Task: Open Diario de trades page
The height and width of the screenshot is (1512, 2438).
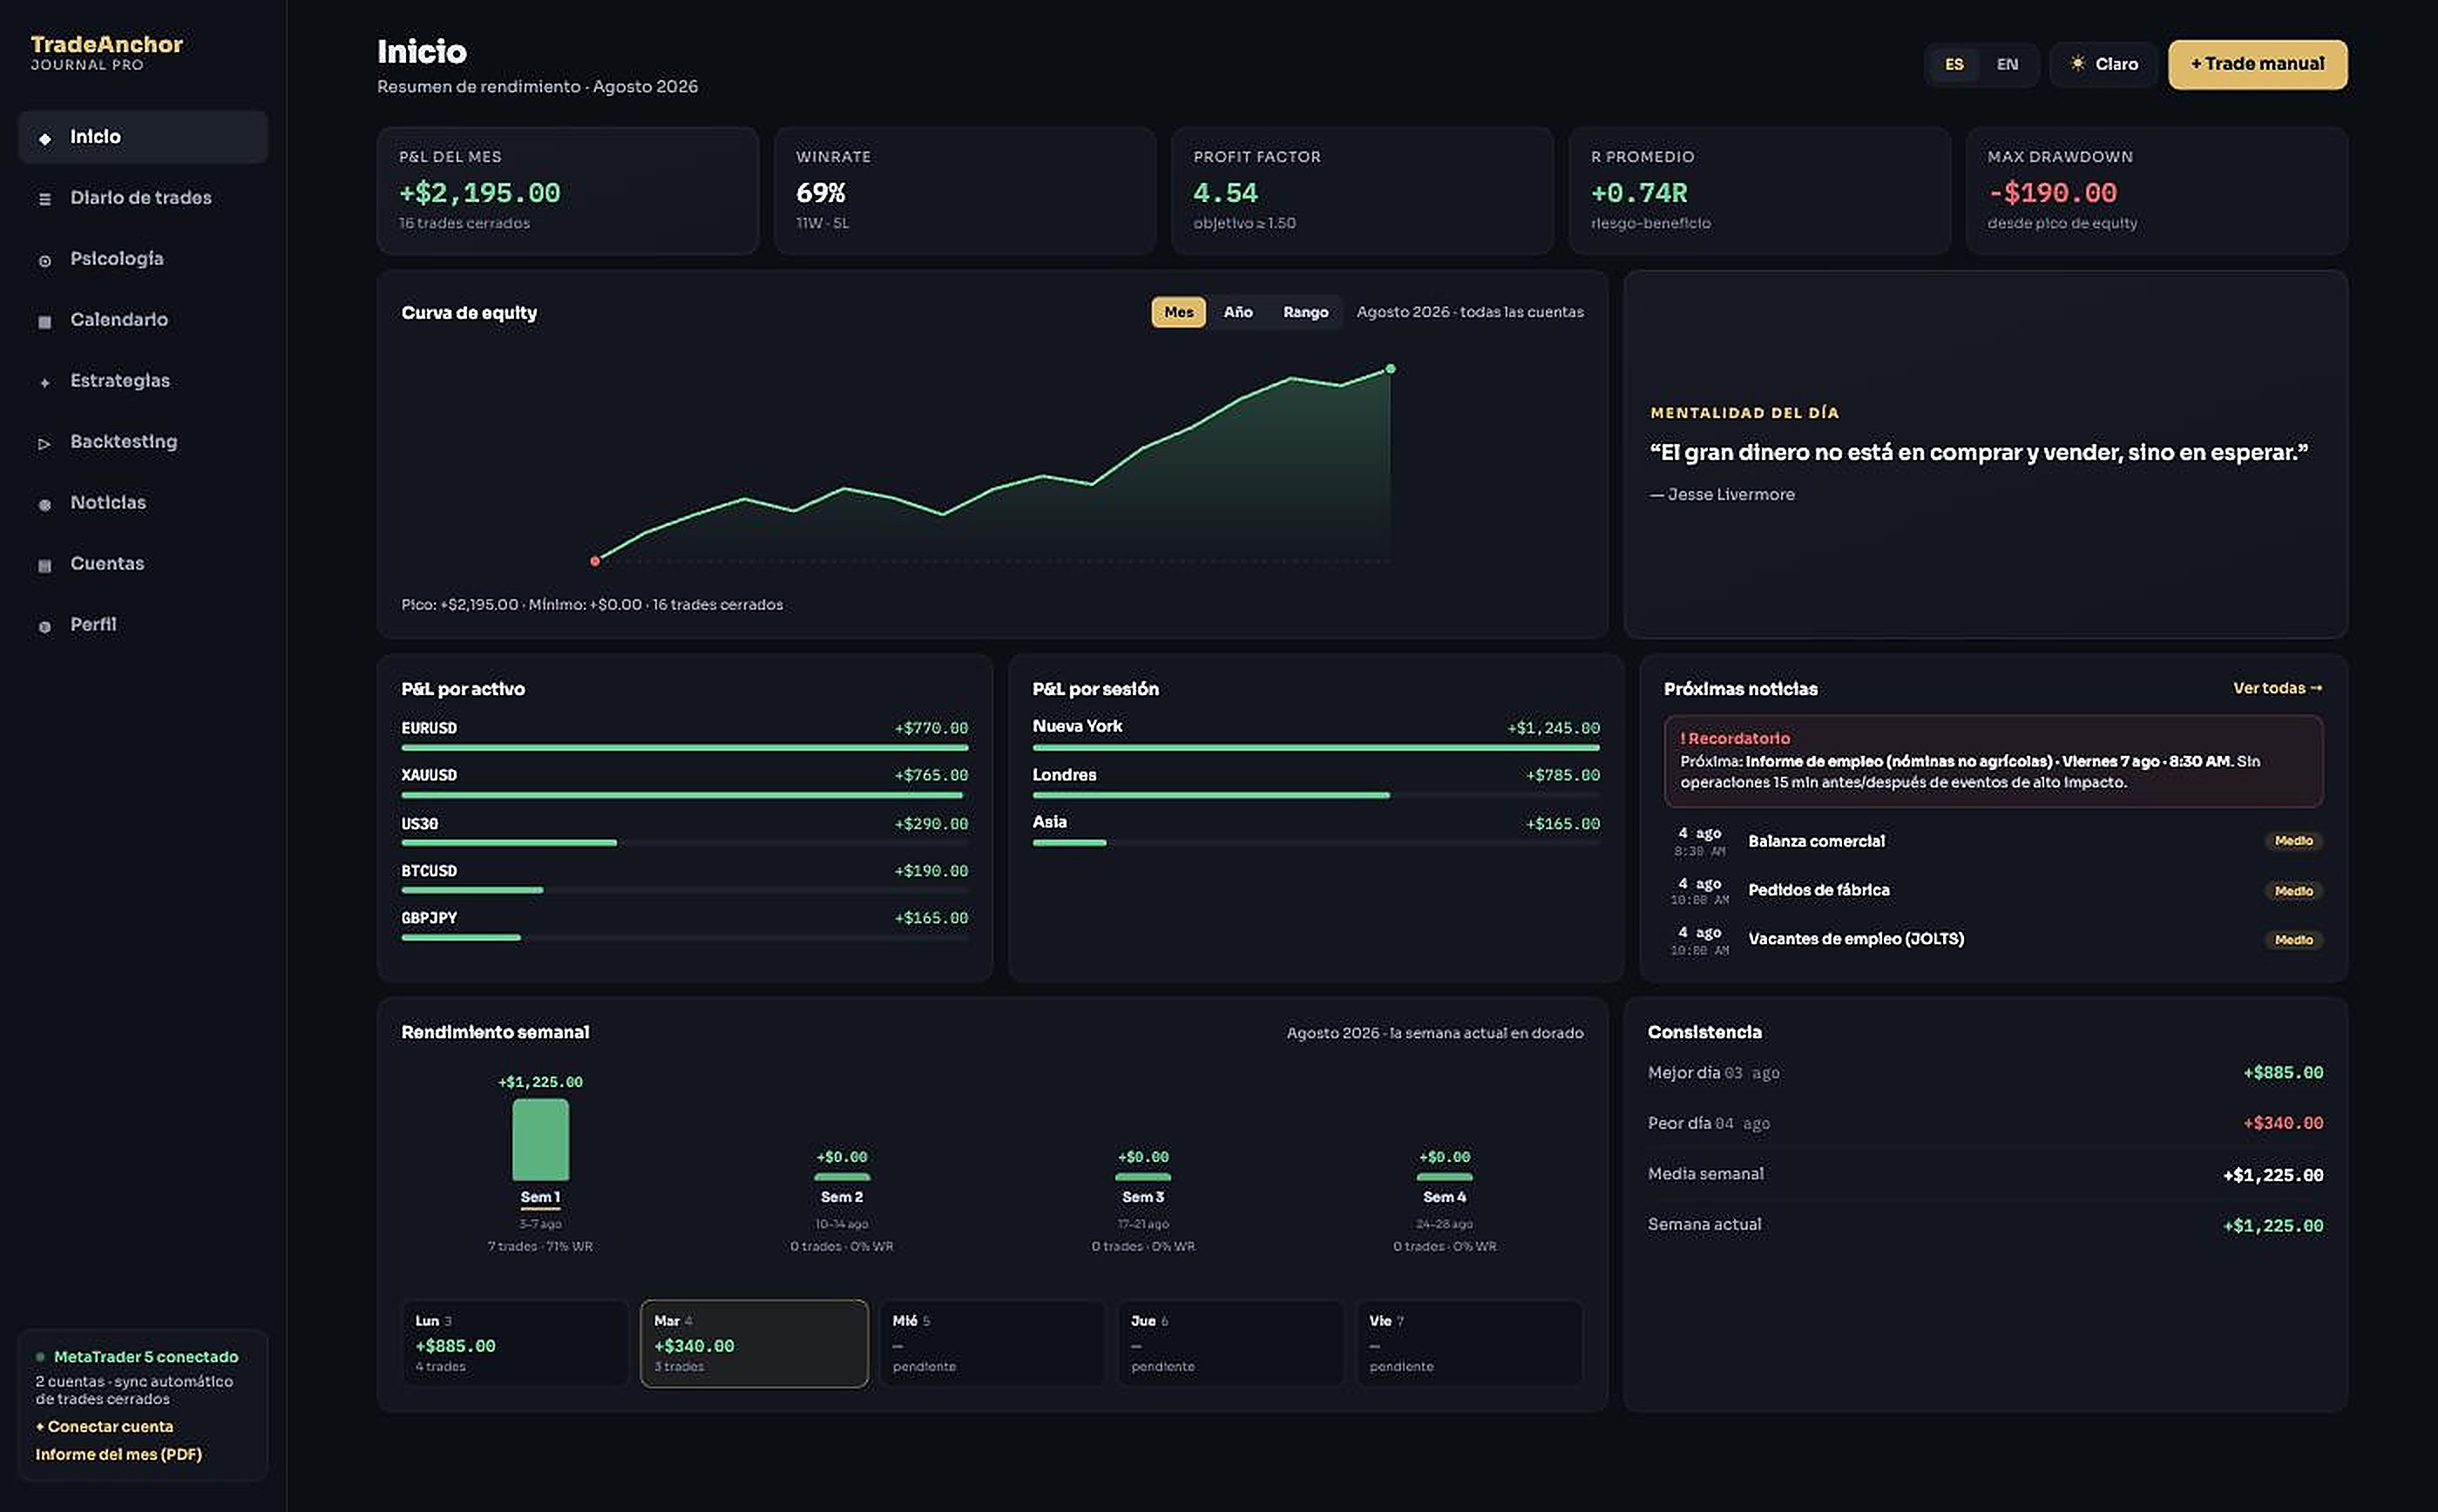Action: point(142,198)
